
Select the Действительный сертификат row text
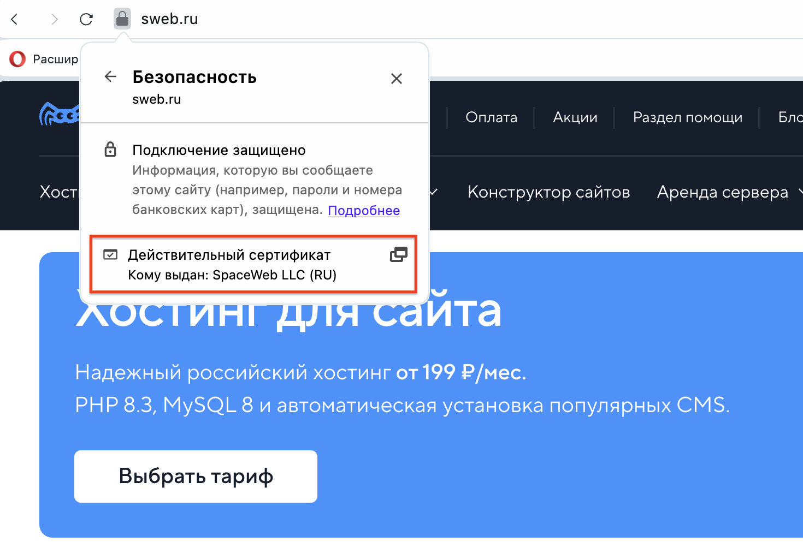229,255
